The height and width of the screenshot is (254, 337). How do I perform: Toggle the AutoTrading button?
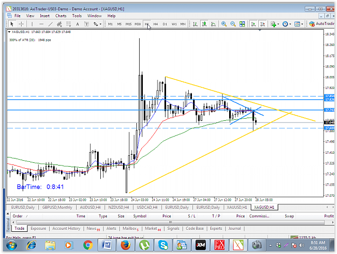(x=321, y=24)
